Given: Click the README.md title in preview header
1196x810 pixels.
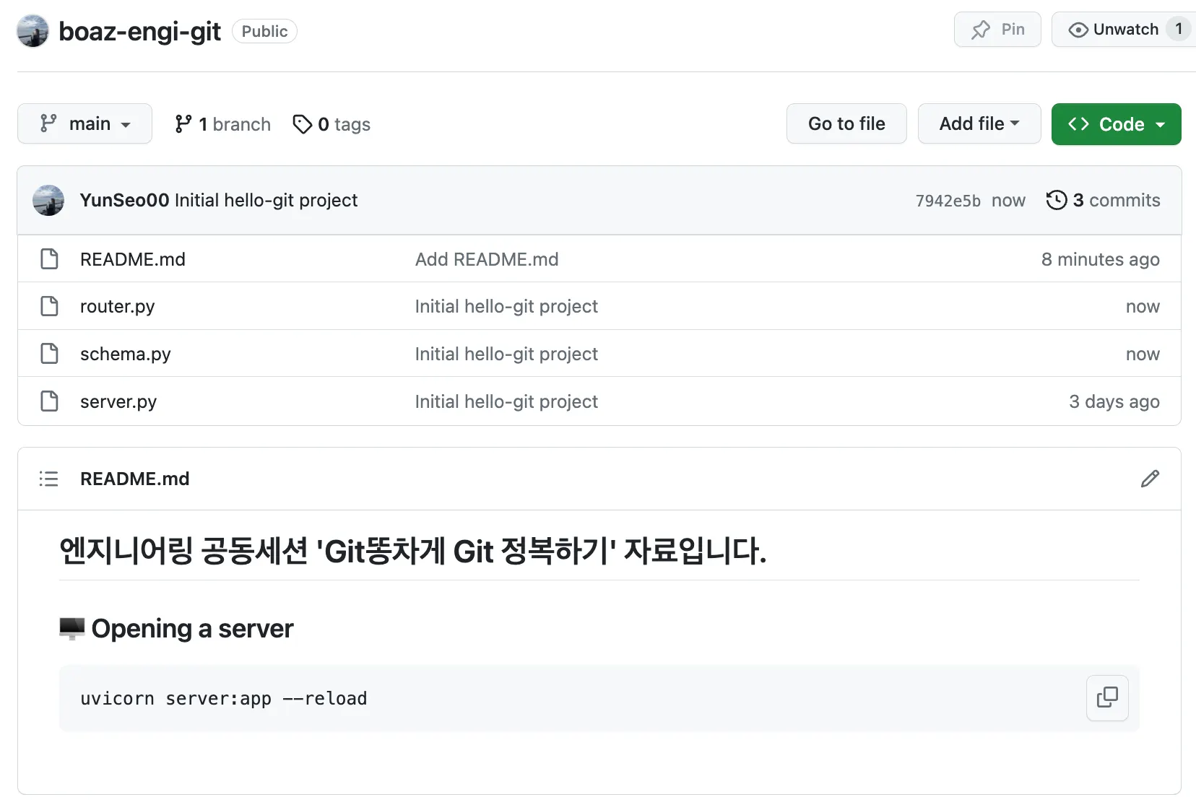Looking at the screenshot, I should click(135, 479).
